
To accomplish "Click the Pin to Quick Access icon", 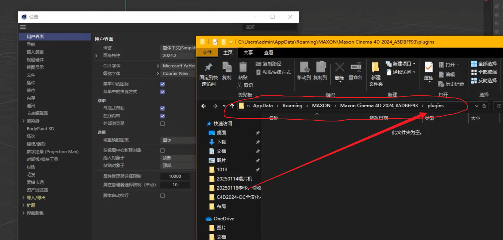I will click(x=208, y=67).
